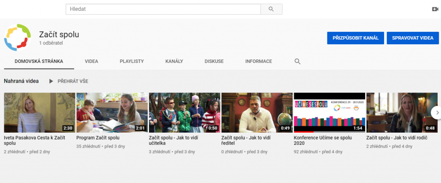Click the create video camera icon
Image resolution: width=441 pixels, height=183 pixels.
[435, 9]
